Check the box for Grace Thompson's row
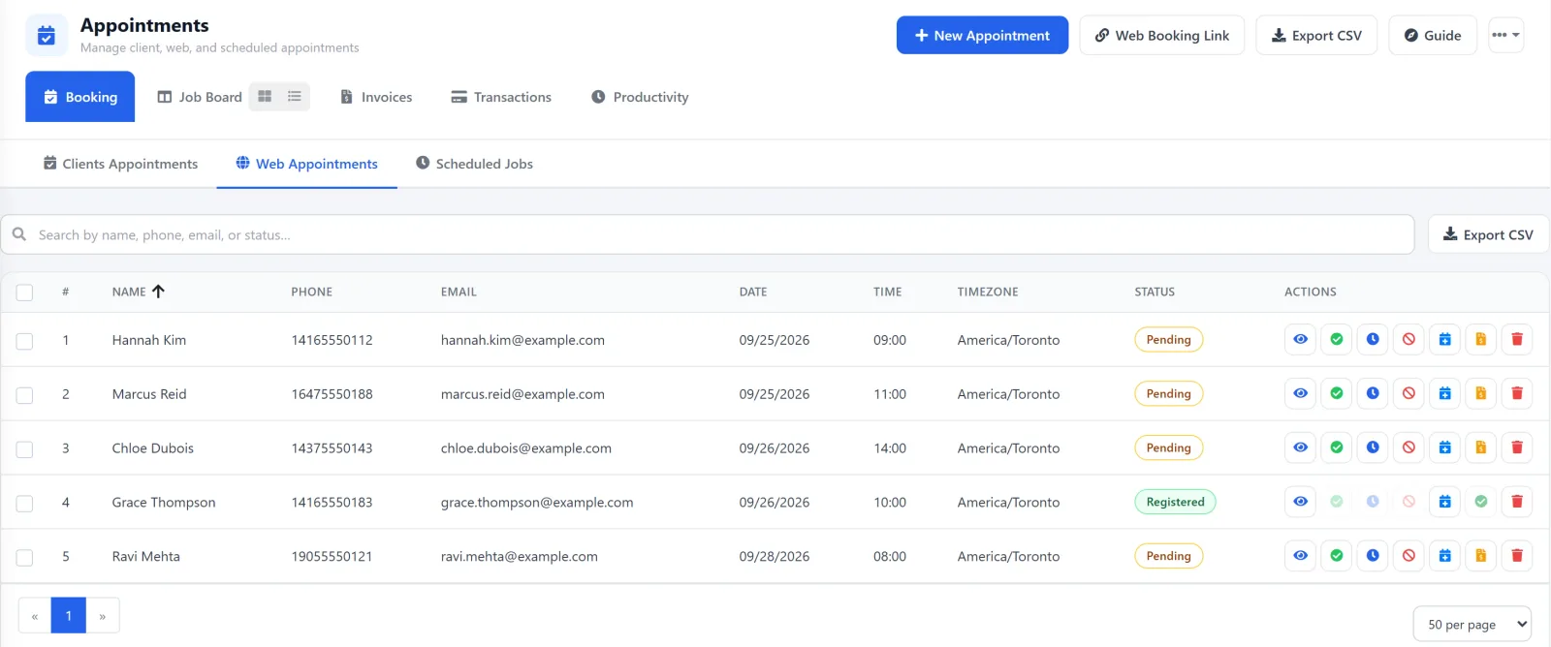Viewport: 1551px width, 647px height. pyautogui.click(x=25, y=504)
